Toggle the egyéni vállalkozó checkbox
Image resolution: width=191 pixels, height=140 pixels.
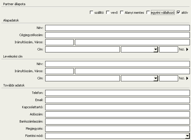(x=148, y=12)
